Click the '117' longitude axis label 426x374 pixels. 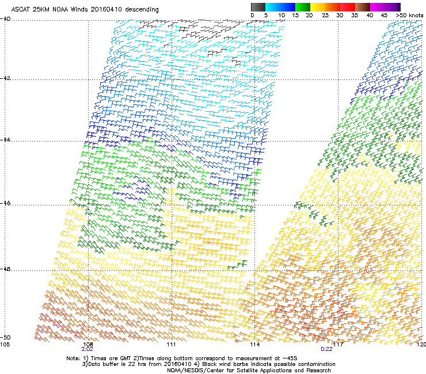click(x=338, y=345)
